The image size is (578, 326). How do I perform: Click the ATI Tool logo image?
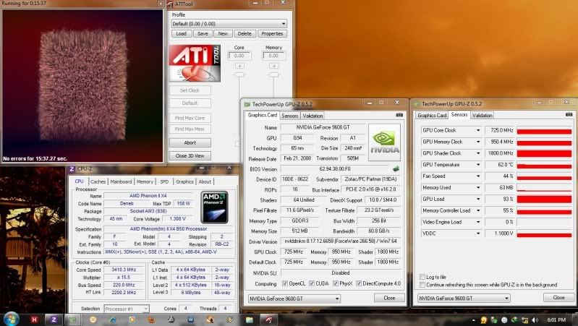tap(195, 63)
